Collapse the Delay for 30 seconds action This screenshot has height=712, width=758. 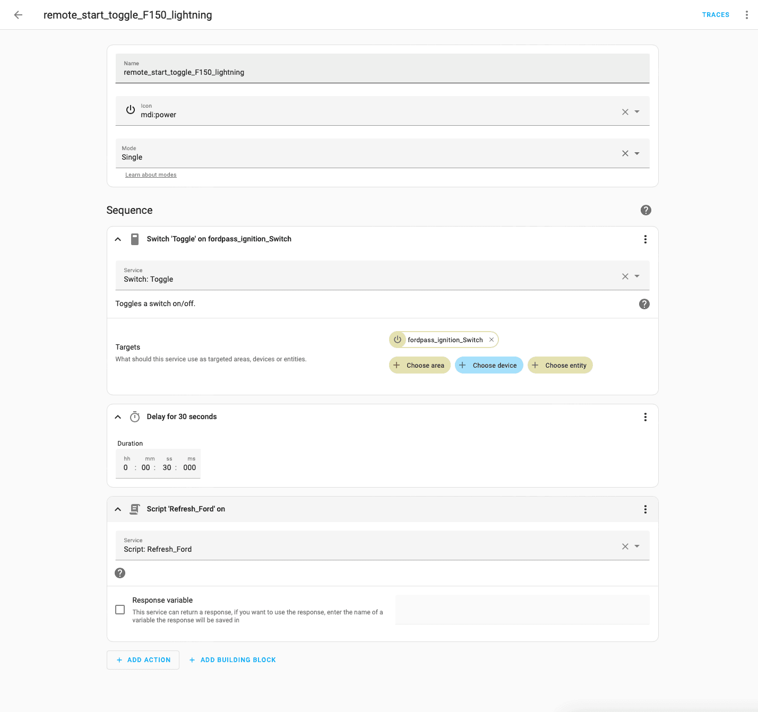click(x=118, y=417)
